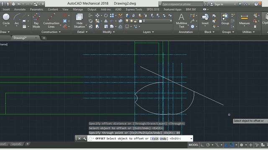Click the Save icon in quick access toolbar

3,4
